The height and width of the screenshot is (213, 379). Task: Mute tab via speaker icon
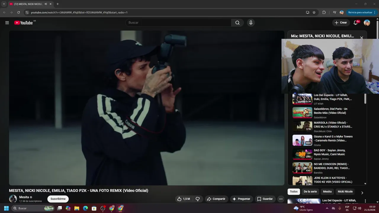point(46,4)
